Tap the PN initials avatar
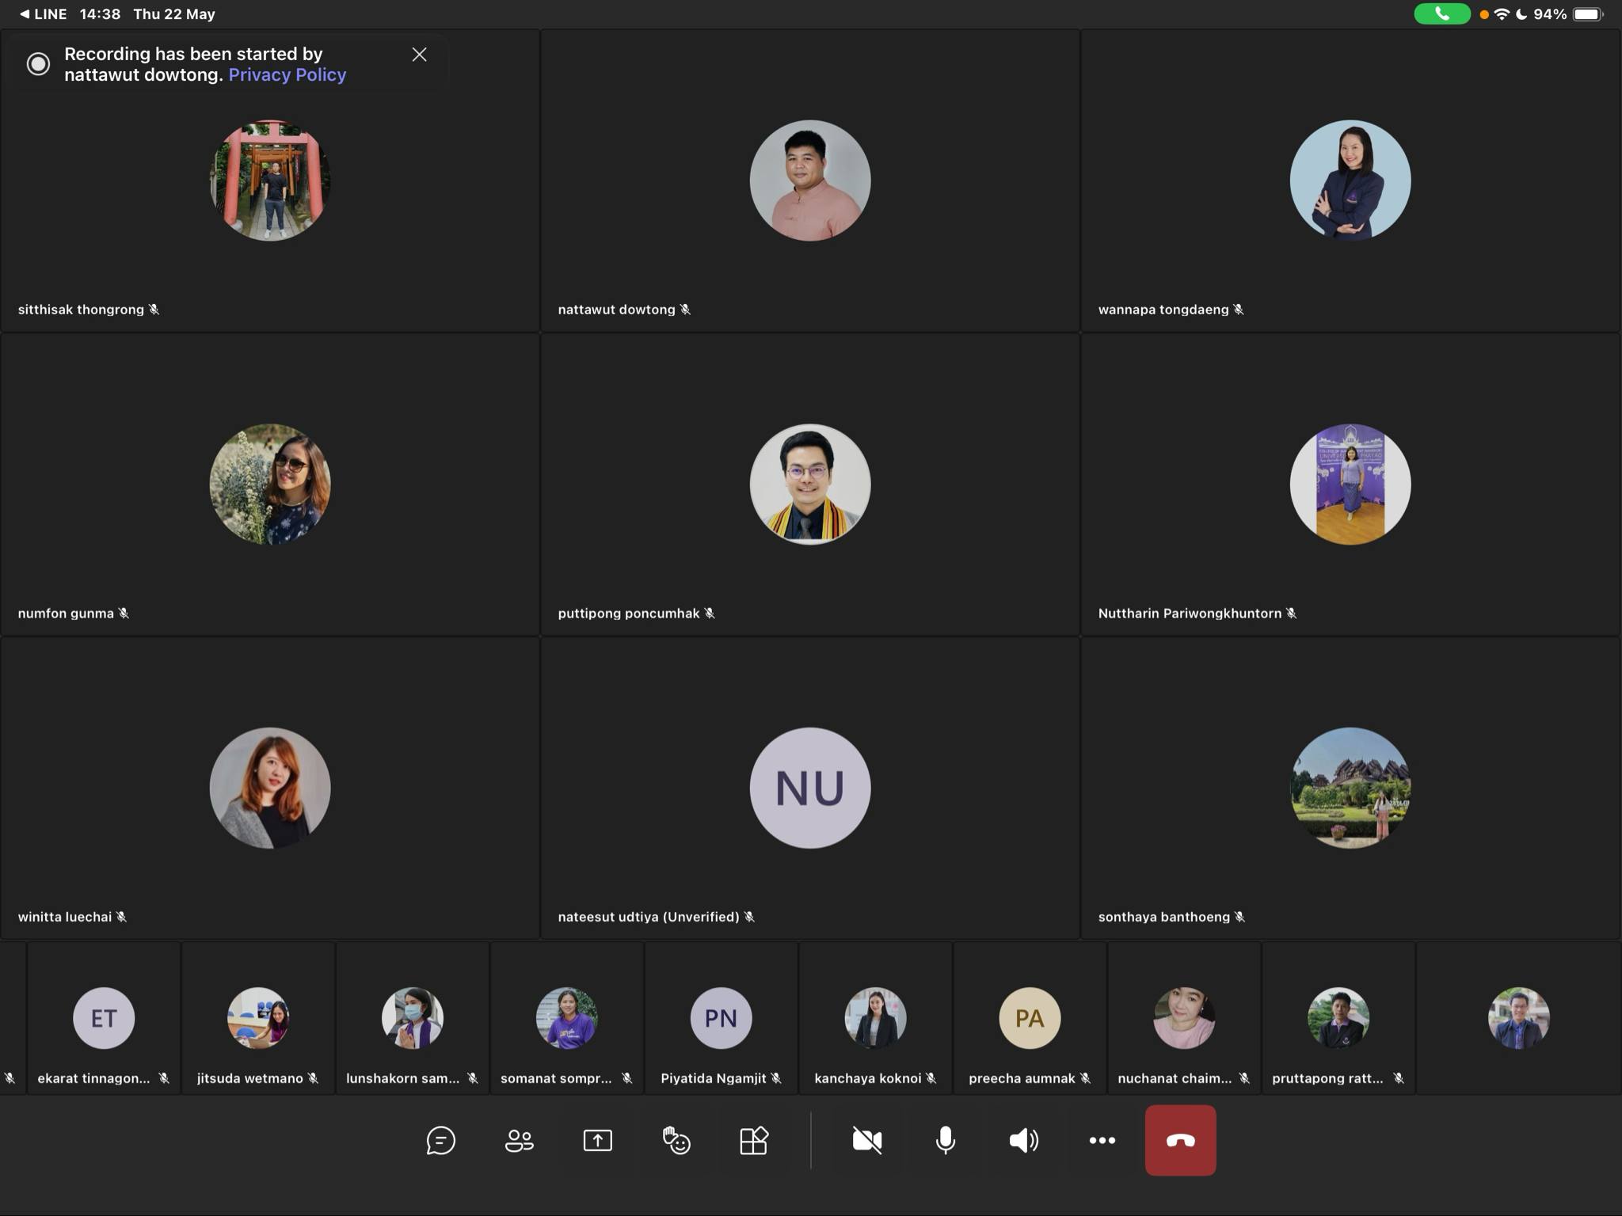 coord(721,1017)
